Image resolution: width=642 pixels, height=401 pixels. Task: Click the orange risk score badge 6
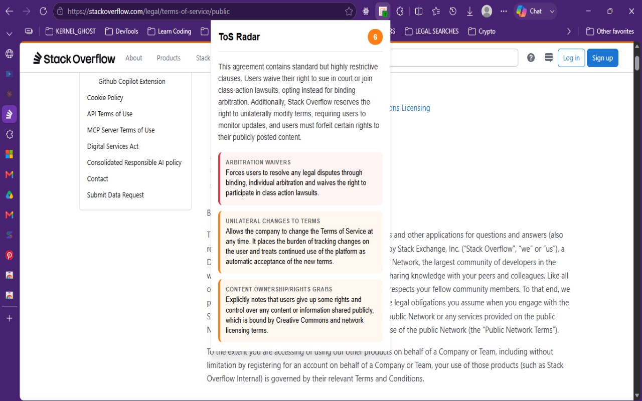tap(375, 37)
